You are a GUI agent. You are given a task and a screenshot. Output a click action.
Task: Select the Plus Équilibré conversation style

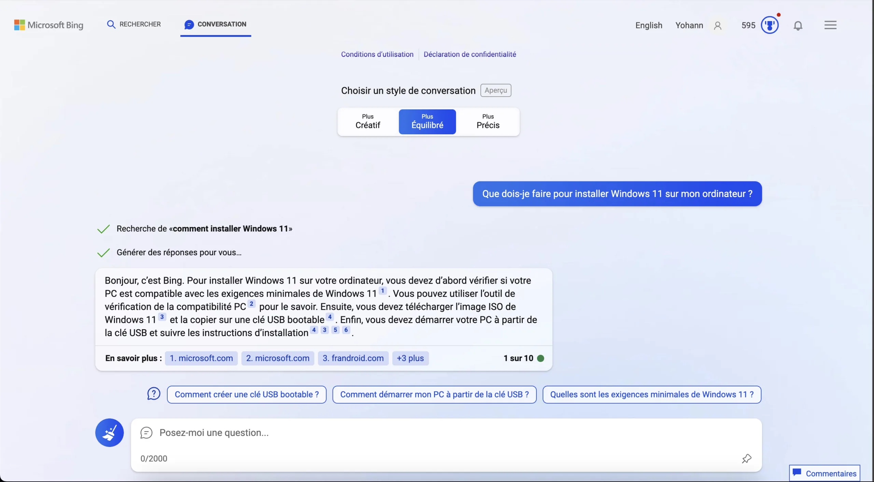[427, 122]
